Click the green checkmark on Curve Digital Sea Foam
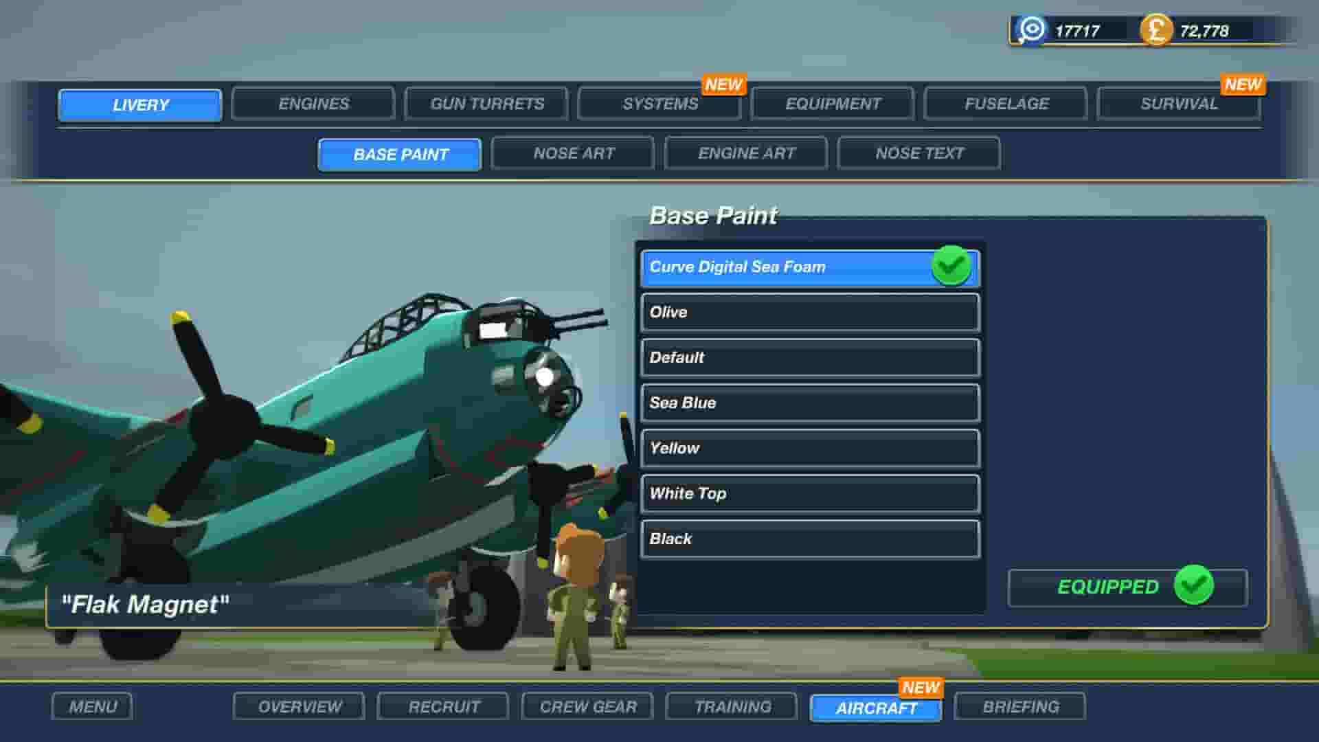This screenshot has width=1319, height=742. pos(951,267)
